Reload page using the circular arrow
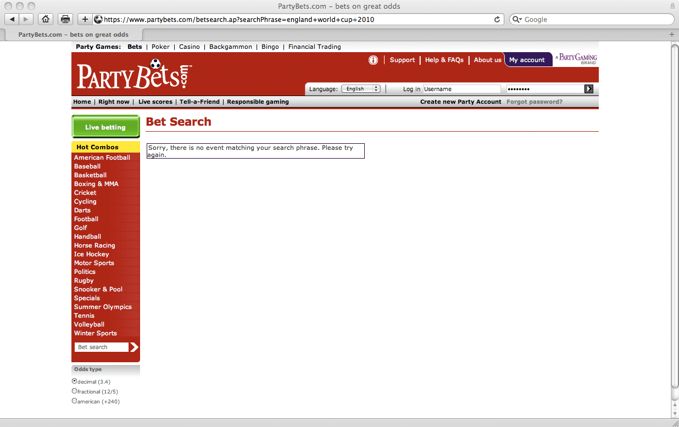Screen dimensions: 679x427 497,19
